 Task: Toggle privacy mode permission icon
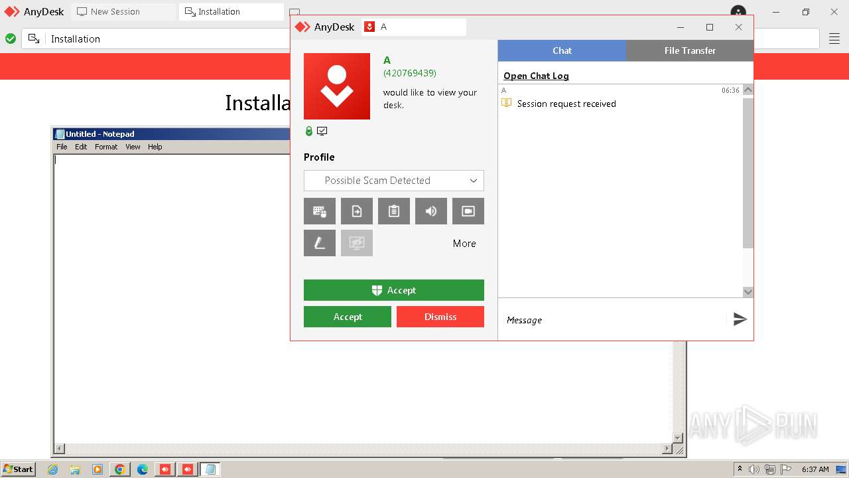tap(357, 243)
